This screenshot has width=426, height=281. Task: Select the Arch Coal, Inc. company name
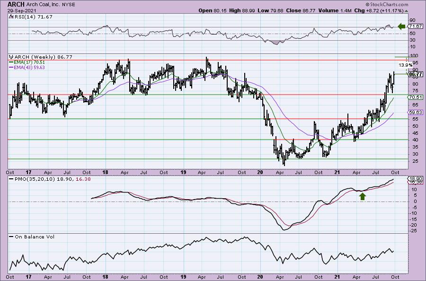point(42,5)
